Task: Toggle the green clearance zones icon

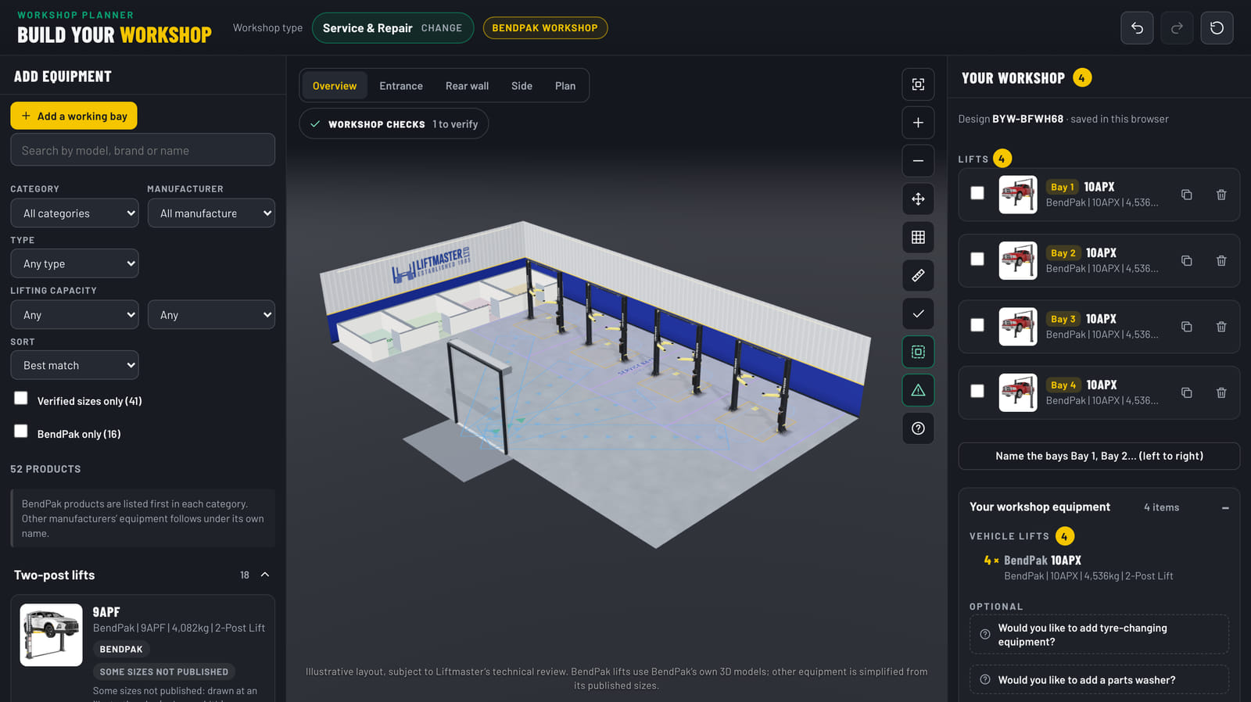Action: [x=918, y=352]
